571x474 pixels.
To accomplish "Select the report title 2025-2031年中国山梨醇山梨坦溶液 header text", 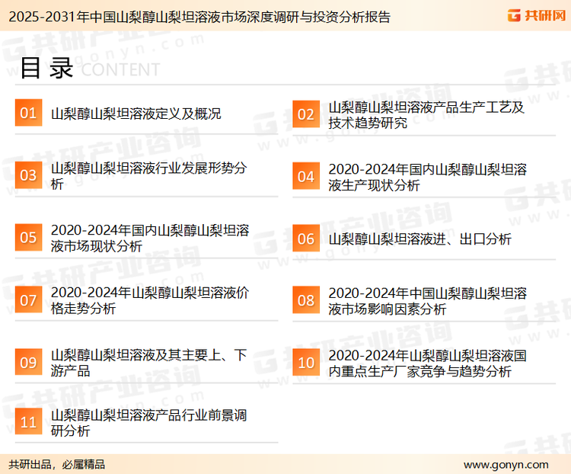I will (199, 17).
